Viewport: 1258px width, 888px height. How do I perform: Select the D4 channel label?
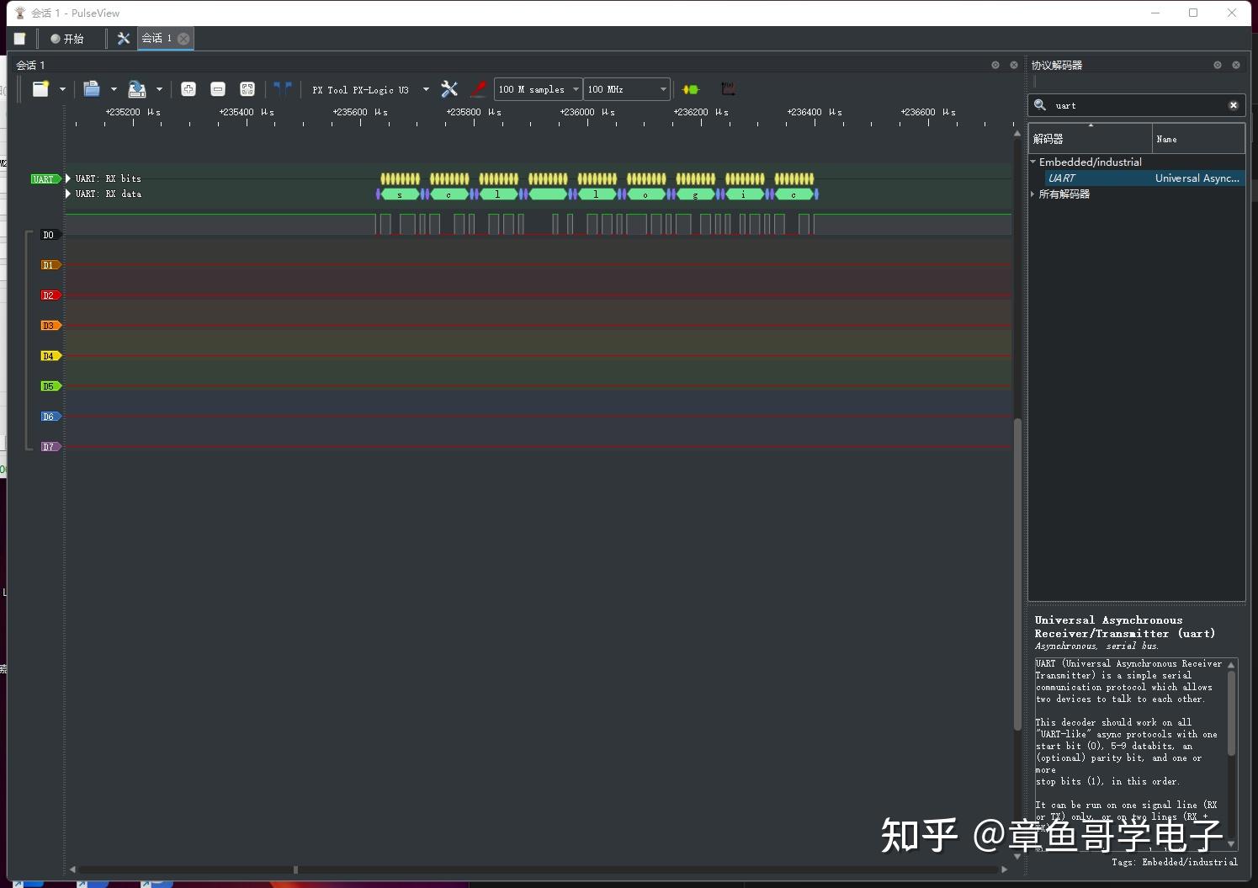50,356
